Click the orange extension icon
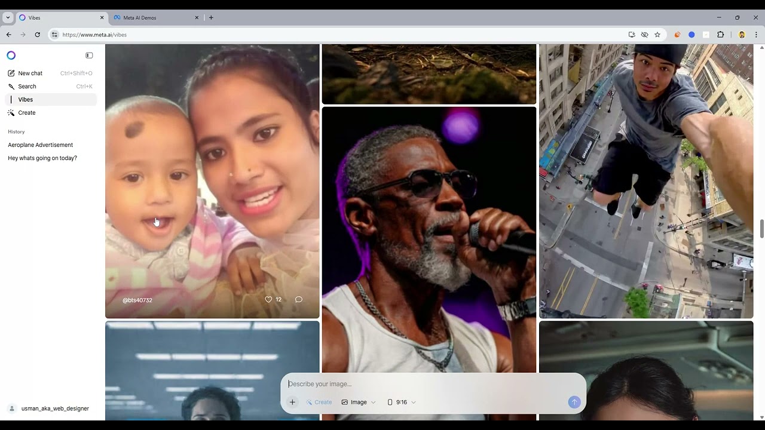The width and height of the screenshot is (765, 430). tap(677, 35)
